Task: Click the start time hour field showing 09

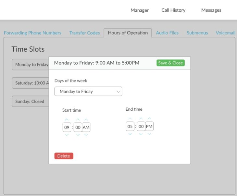Action: point(67,128)
